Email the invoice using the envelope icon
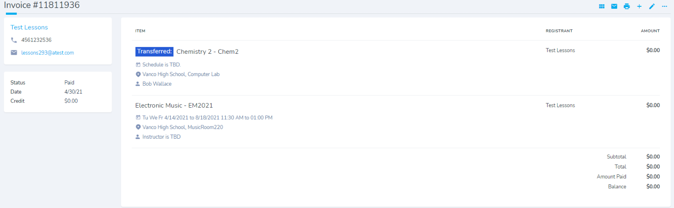Image resolution: width=674 pixels, height=208 pixels. click(x=614, y=6)
